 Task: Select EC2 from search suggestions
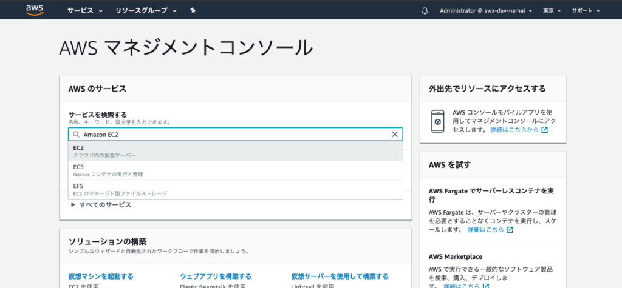(x=235, y=151)
